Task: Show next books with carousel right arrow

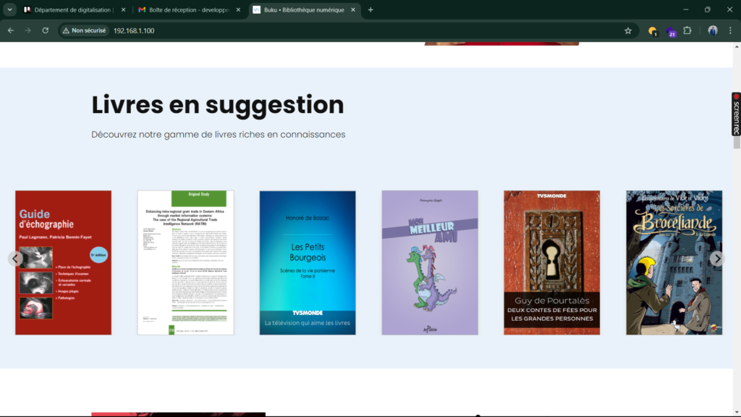Action: pyautogui.click(x=717, y=258)
